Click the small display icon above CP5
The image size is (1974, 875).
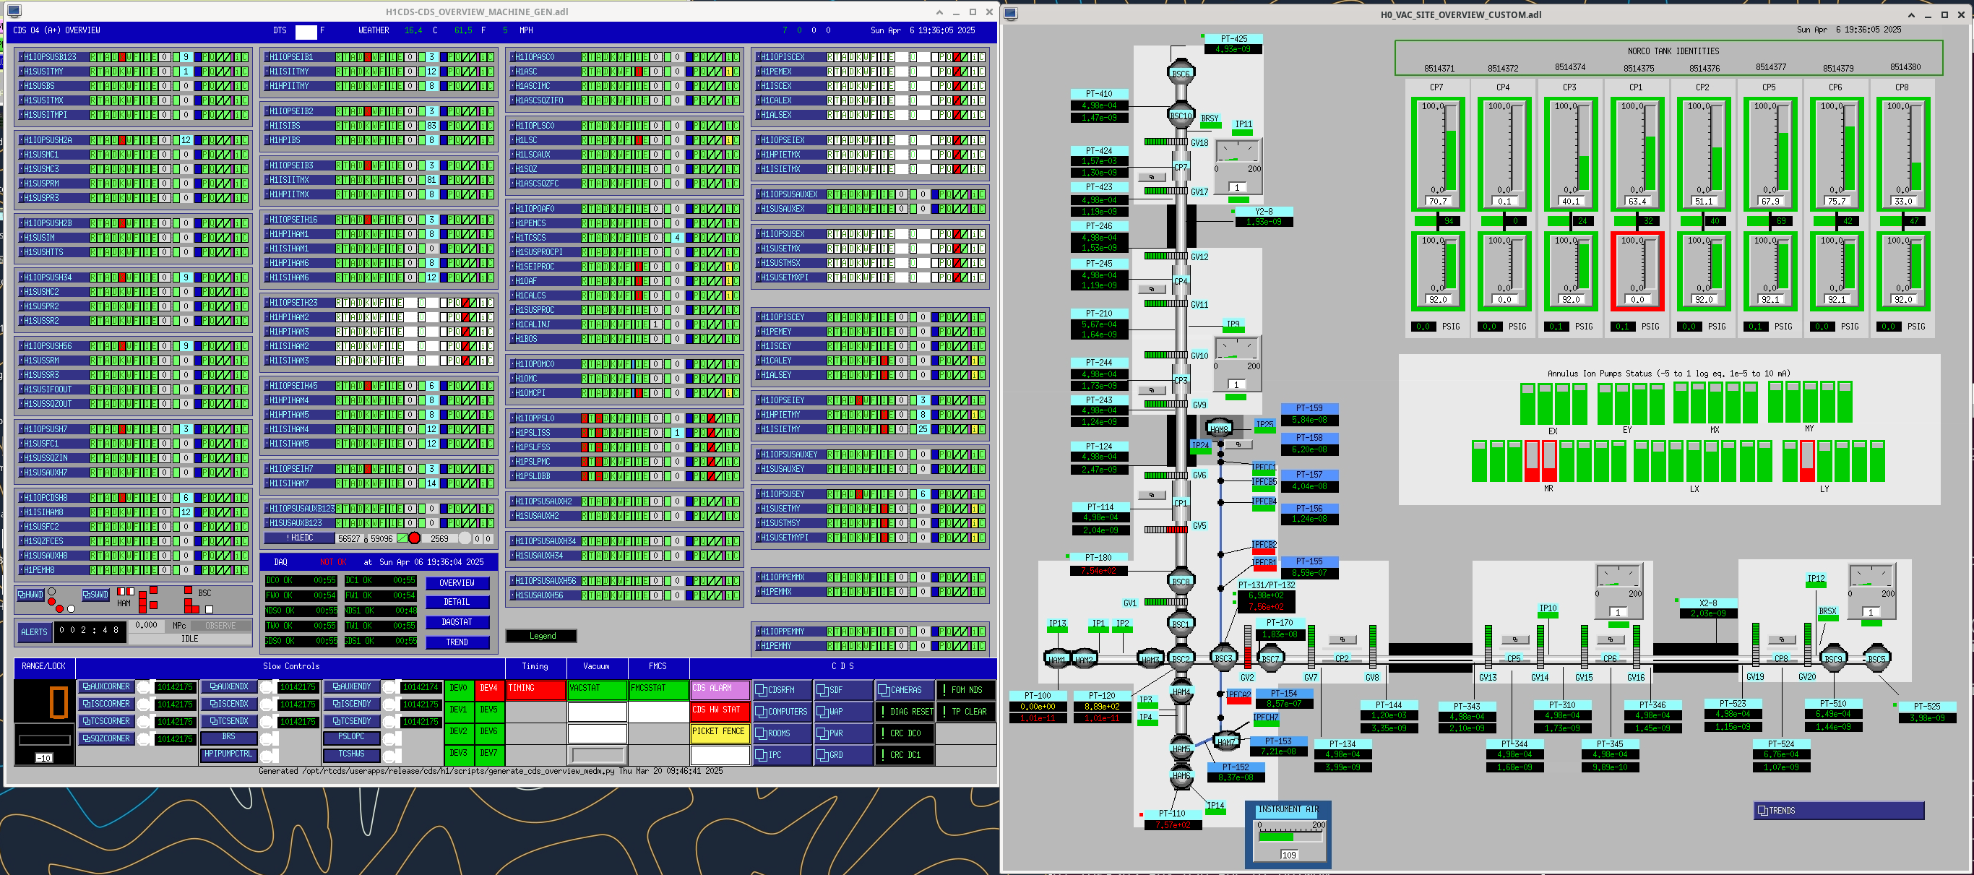pos(1514,639)
